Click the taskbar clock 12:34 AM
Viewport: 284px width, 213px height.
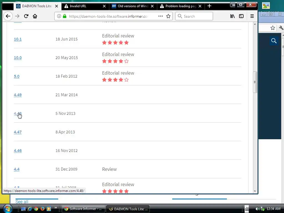pos(273,209)
